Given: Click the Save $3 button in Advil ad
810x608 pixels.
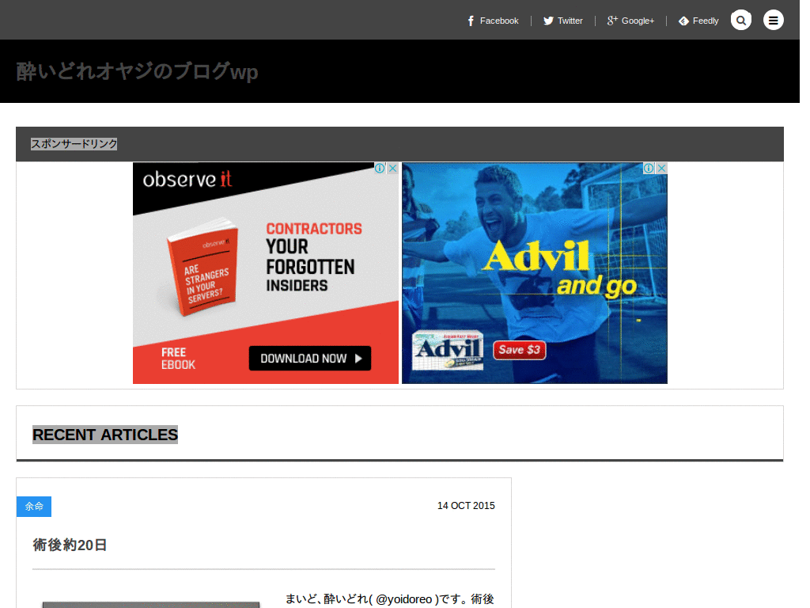Looking at the screenshot, I should pyautogui.click(x=519, y=350).
